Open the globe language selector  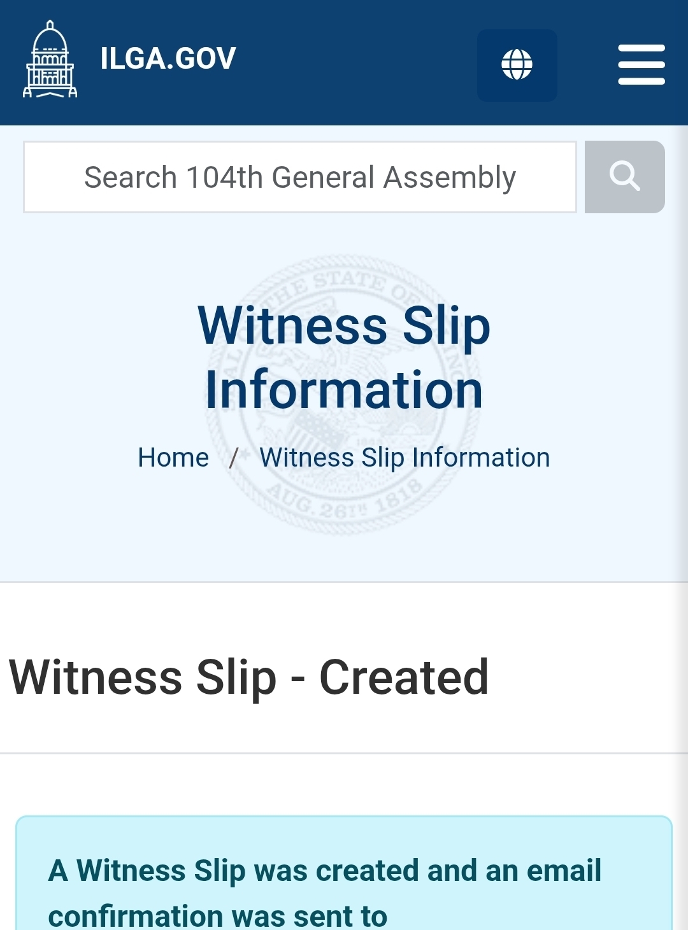[x=517, y=65]
